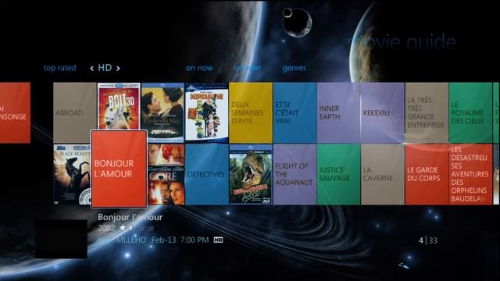
Task: Click the star rating for Bonjour l'amour
Action: tap(137, 228)
